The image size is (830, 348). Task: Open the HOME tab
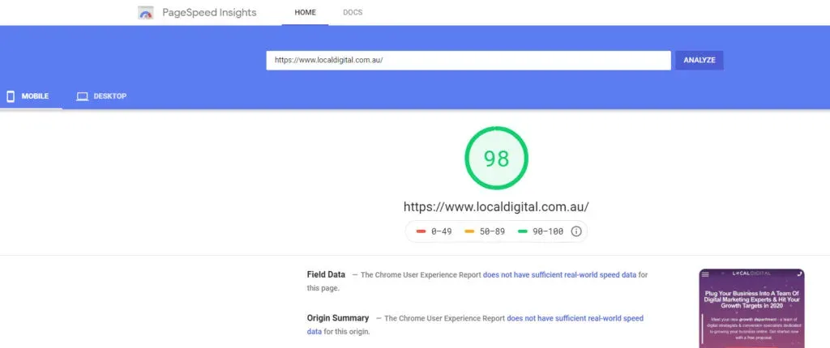[305, 13]
